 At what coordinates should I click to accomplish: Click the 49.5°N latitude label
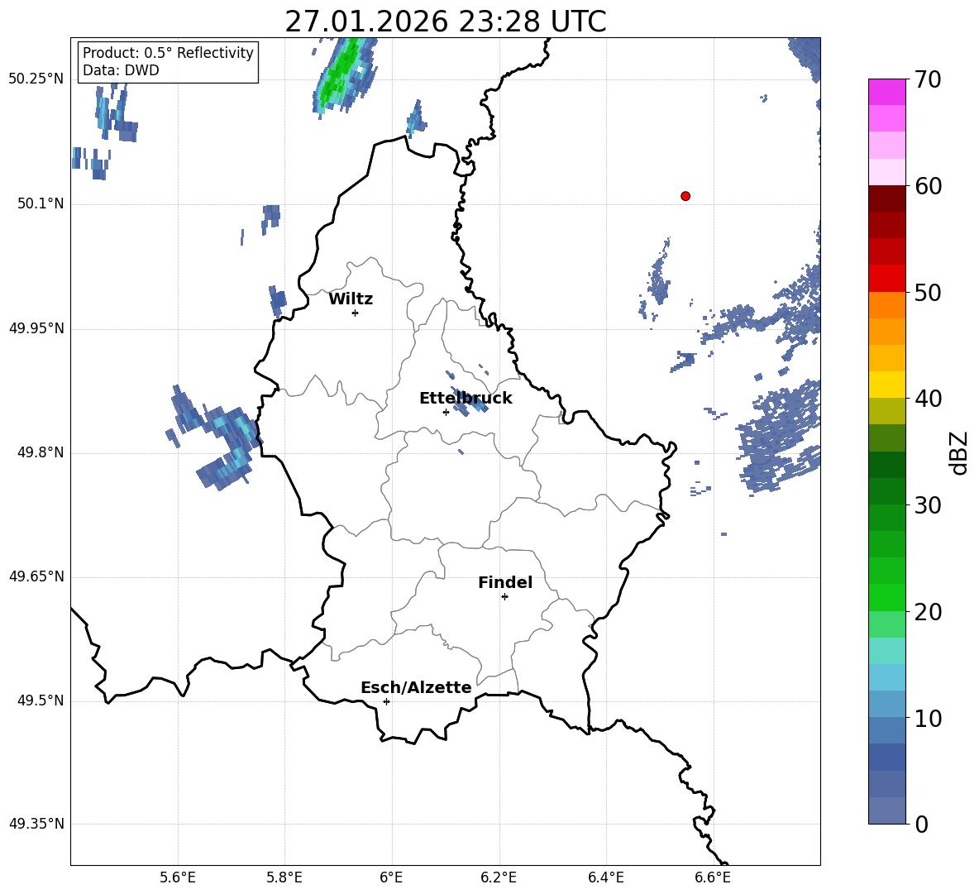pyautogui.click(x=41, y=700)
